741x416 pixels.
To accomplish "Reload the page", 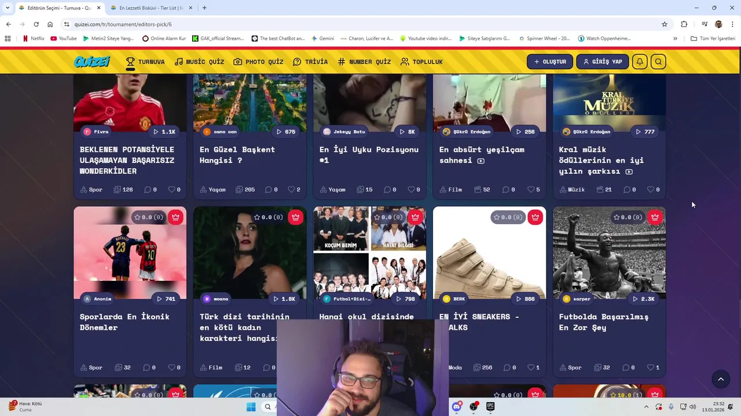I will point(36,24).
